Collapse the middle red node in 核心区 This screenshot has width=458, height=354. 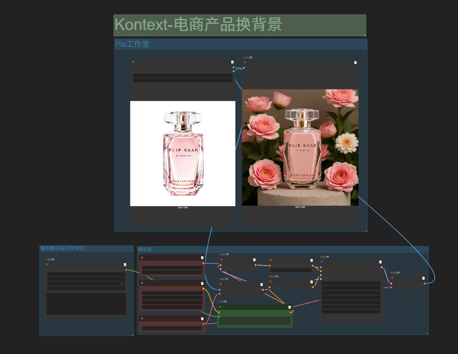[x=142, y=283]
